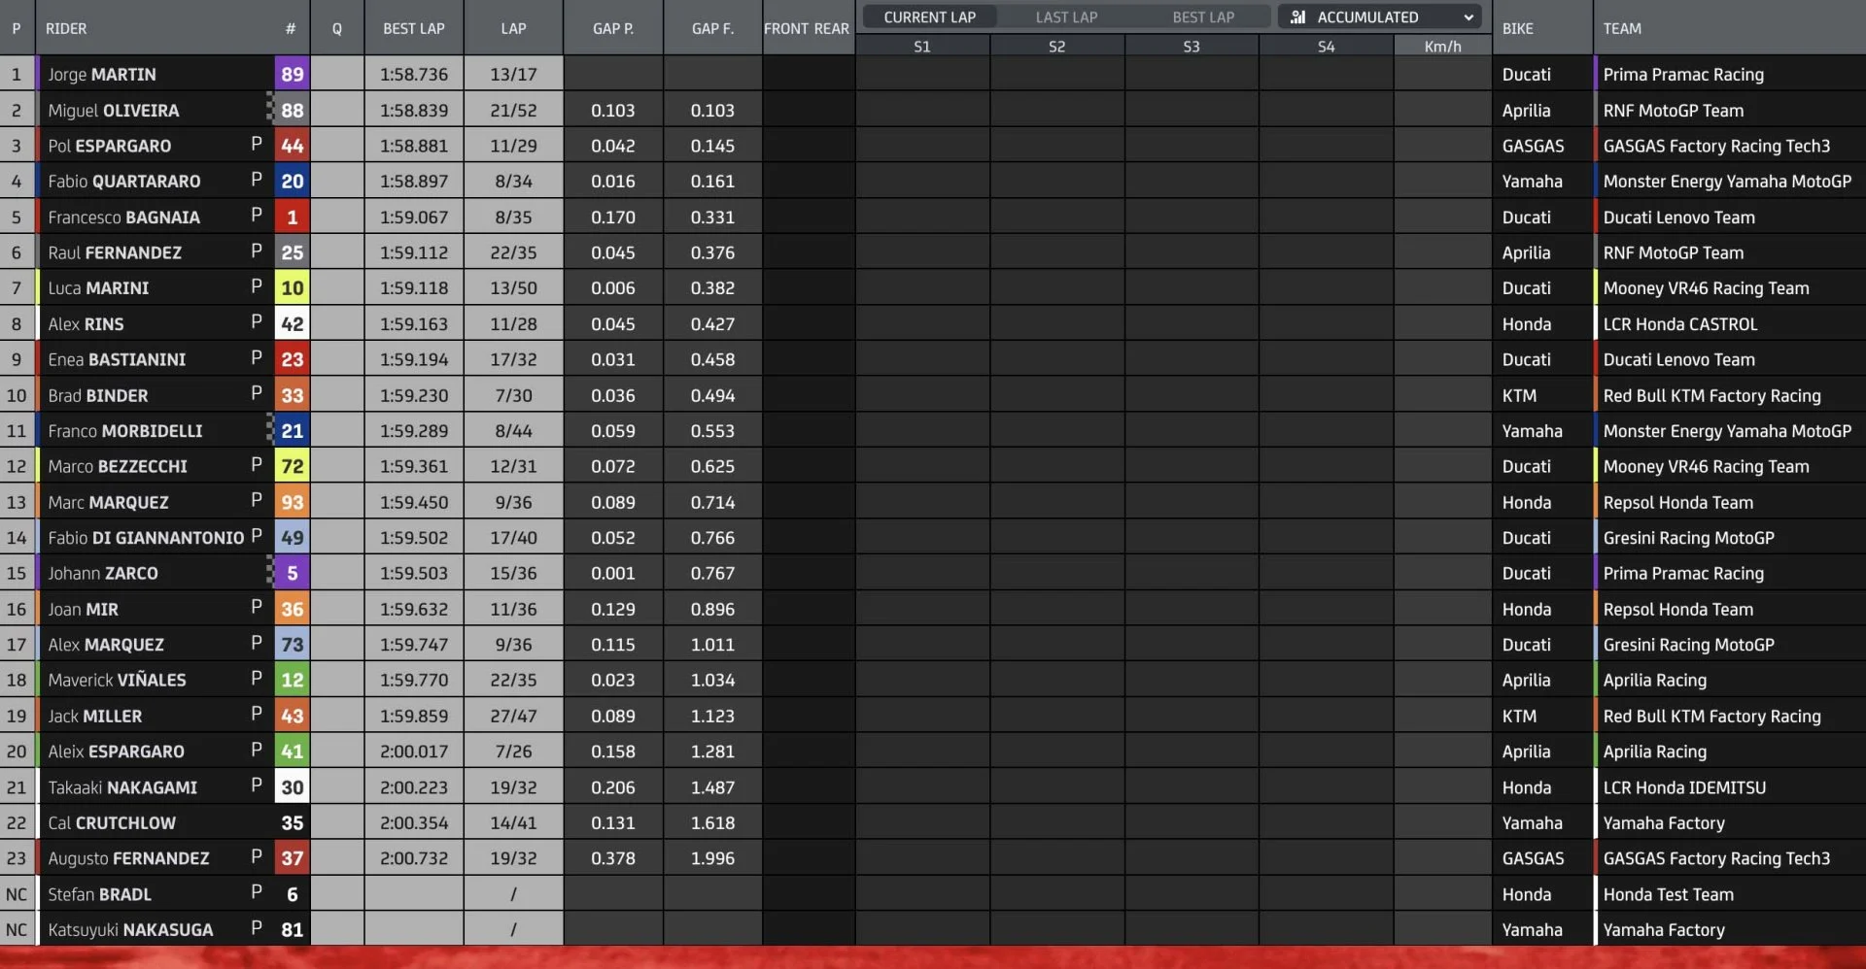
Task: Select rider Takaaki NAKAGAMI
Action: 122,787
